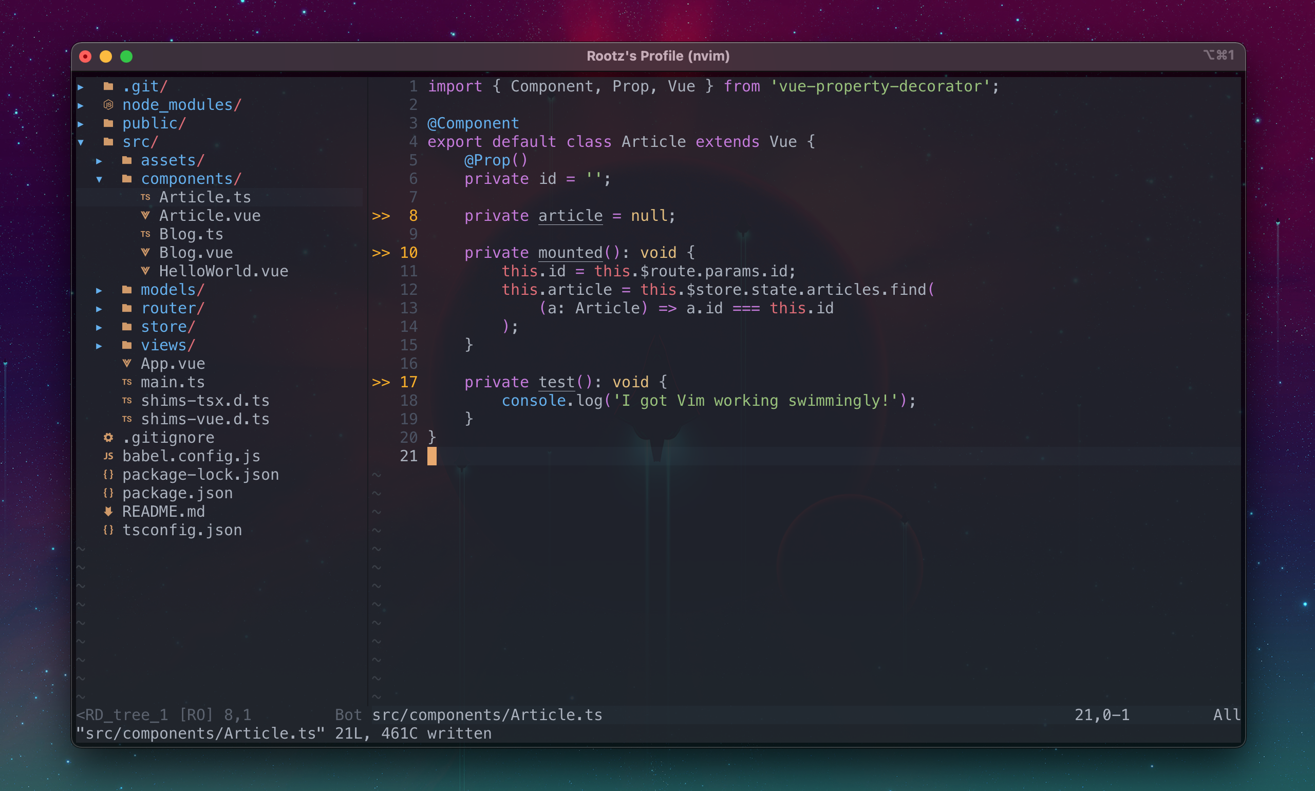Collapse the components folder triangle

click(99, 179)
